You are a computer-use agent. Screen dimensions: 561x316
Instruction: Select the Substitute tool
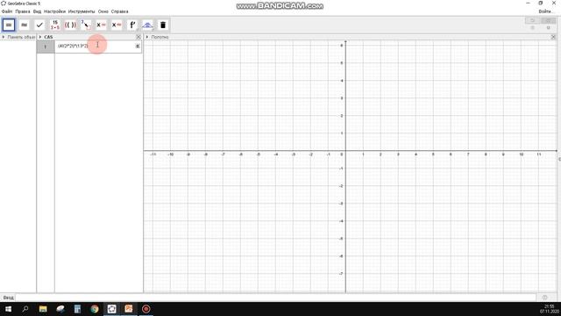click(86, 25)
